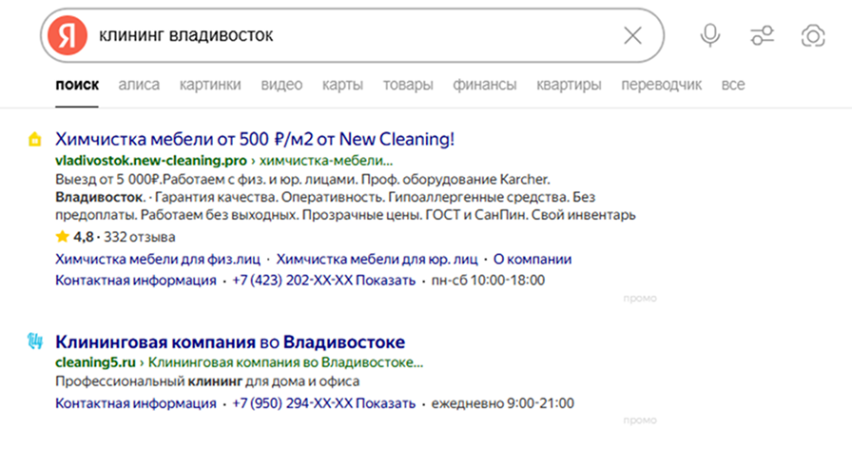Open search settings sliders icon

762,36
